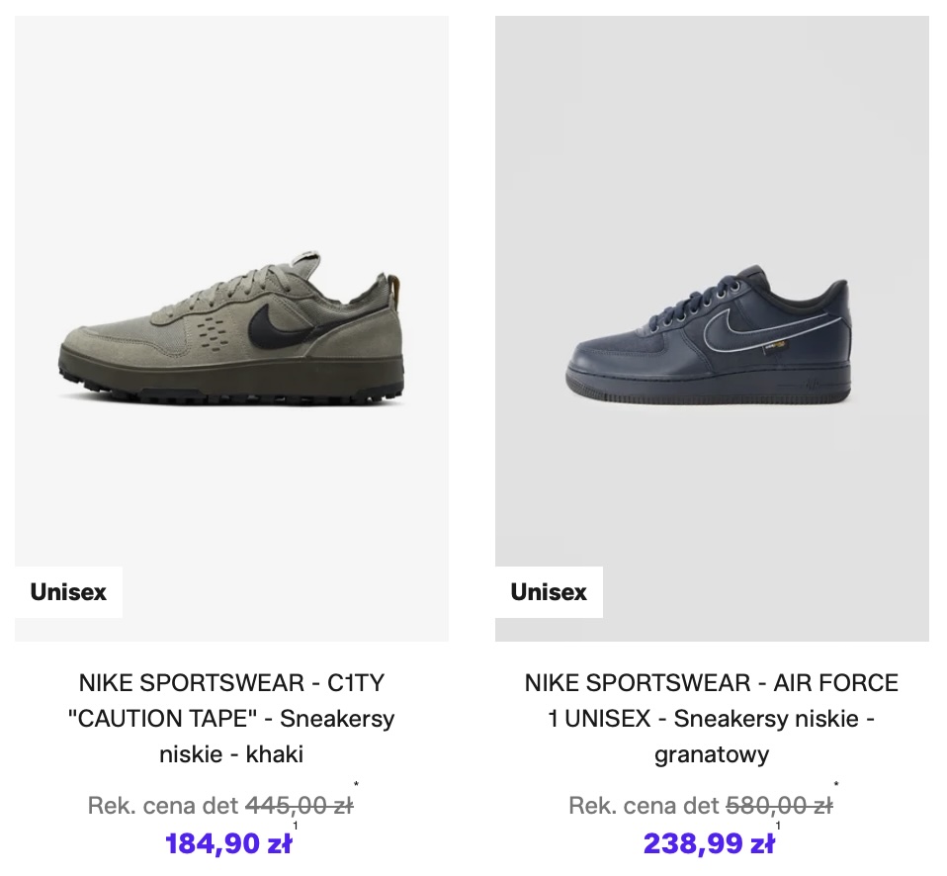Click the word "khaki" in the C1TY title
947x876 pixels.
pos(275,755)
